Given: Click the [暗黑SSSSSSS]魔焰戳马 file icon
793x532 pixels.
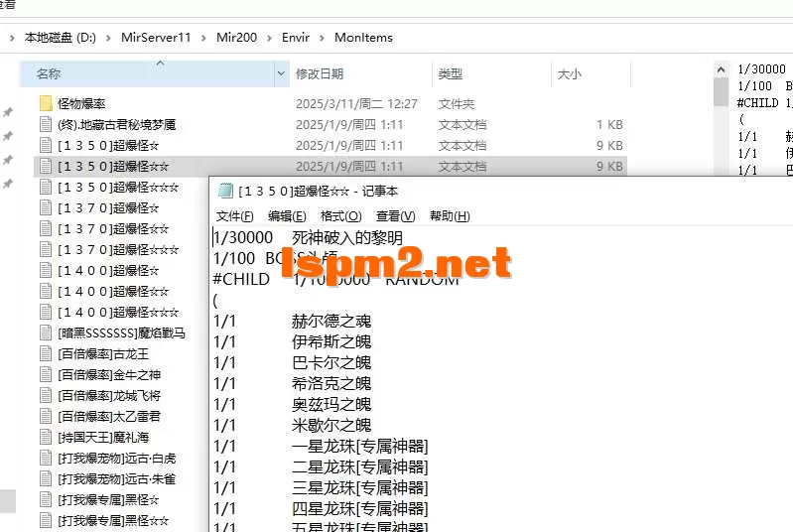Looking at the screenshot, I should (46, 332).
